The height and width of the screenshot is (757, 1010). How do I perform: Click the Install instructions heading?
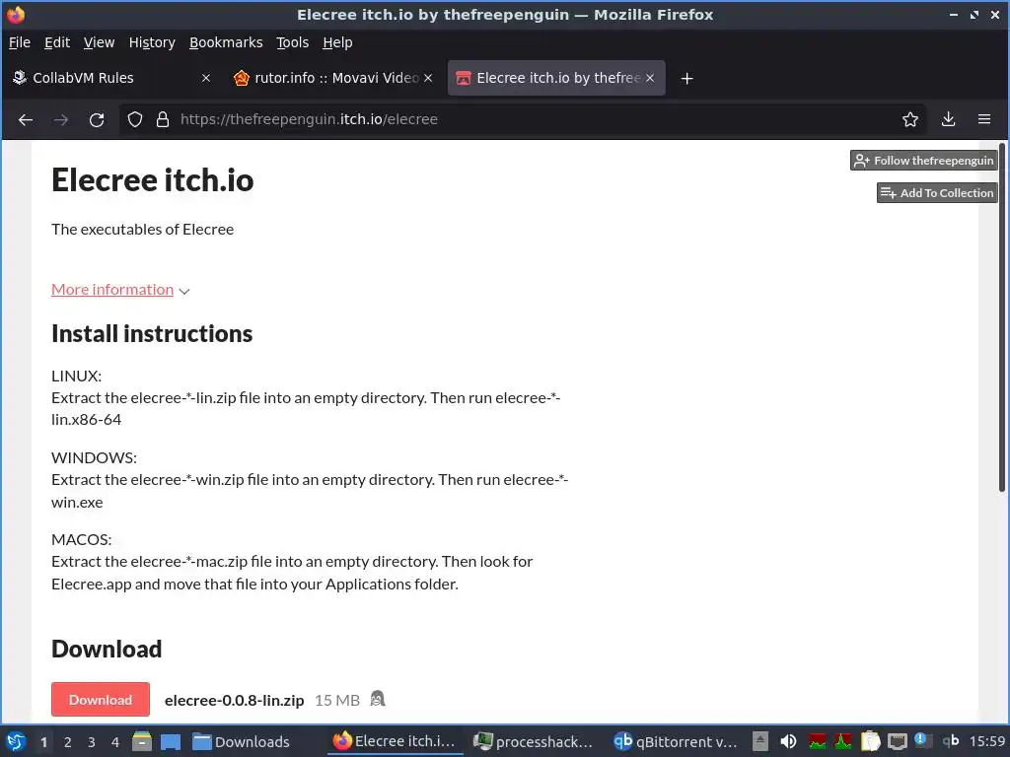pyautogui.click(x=152, y=333)
